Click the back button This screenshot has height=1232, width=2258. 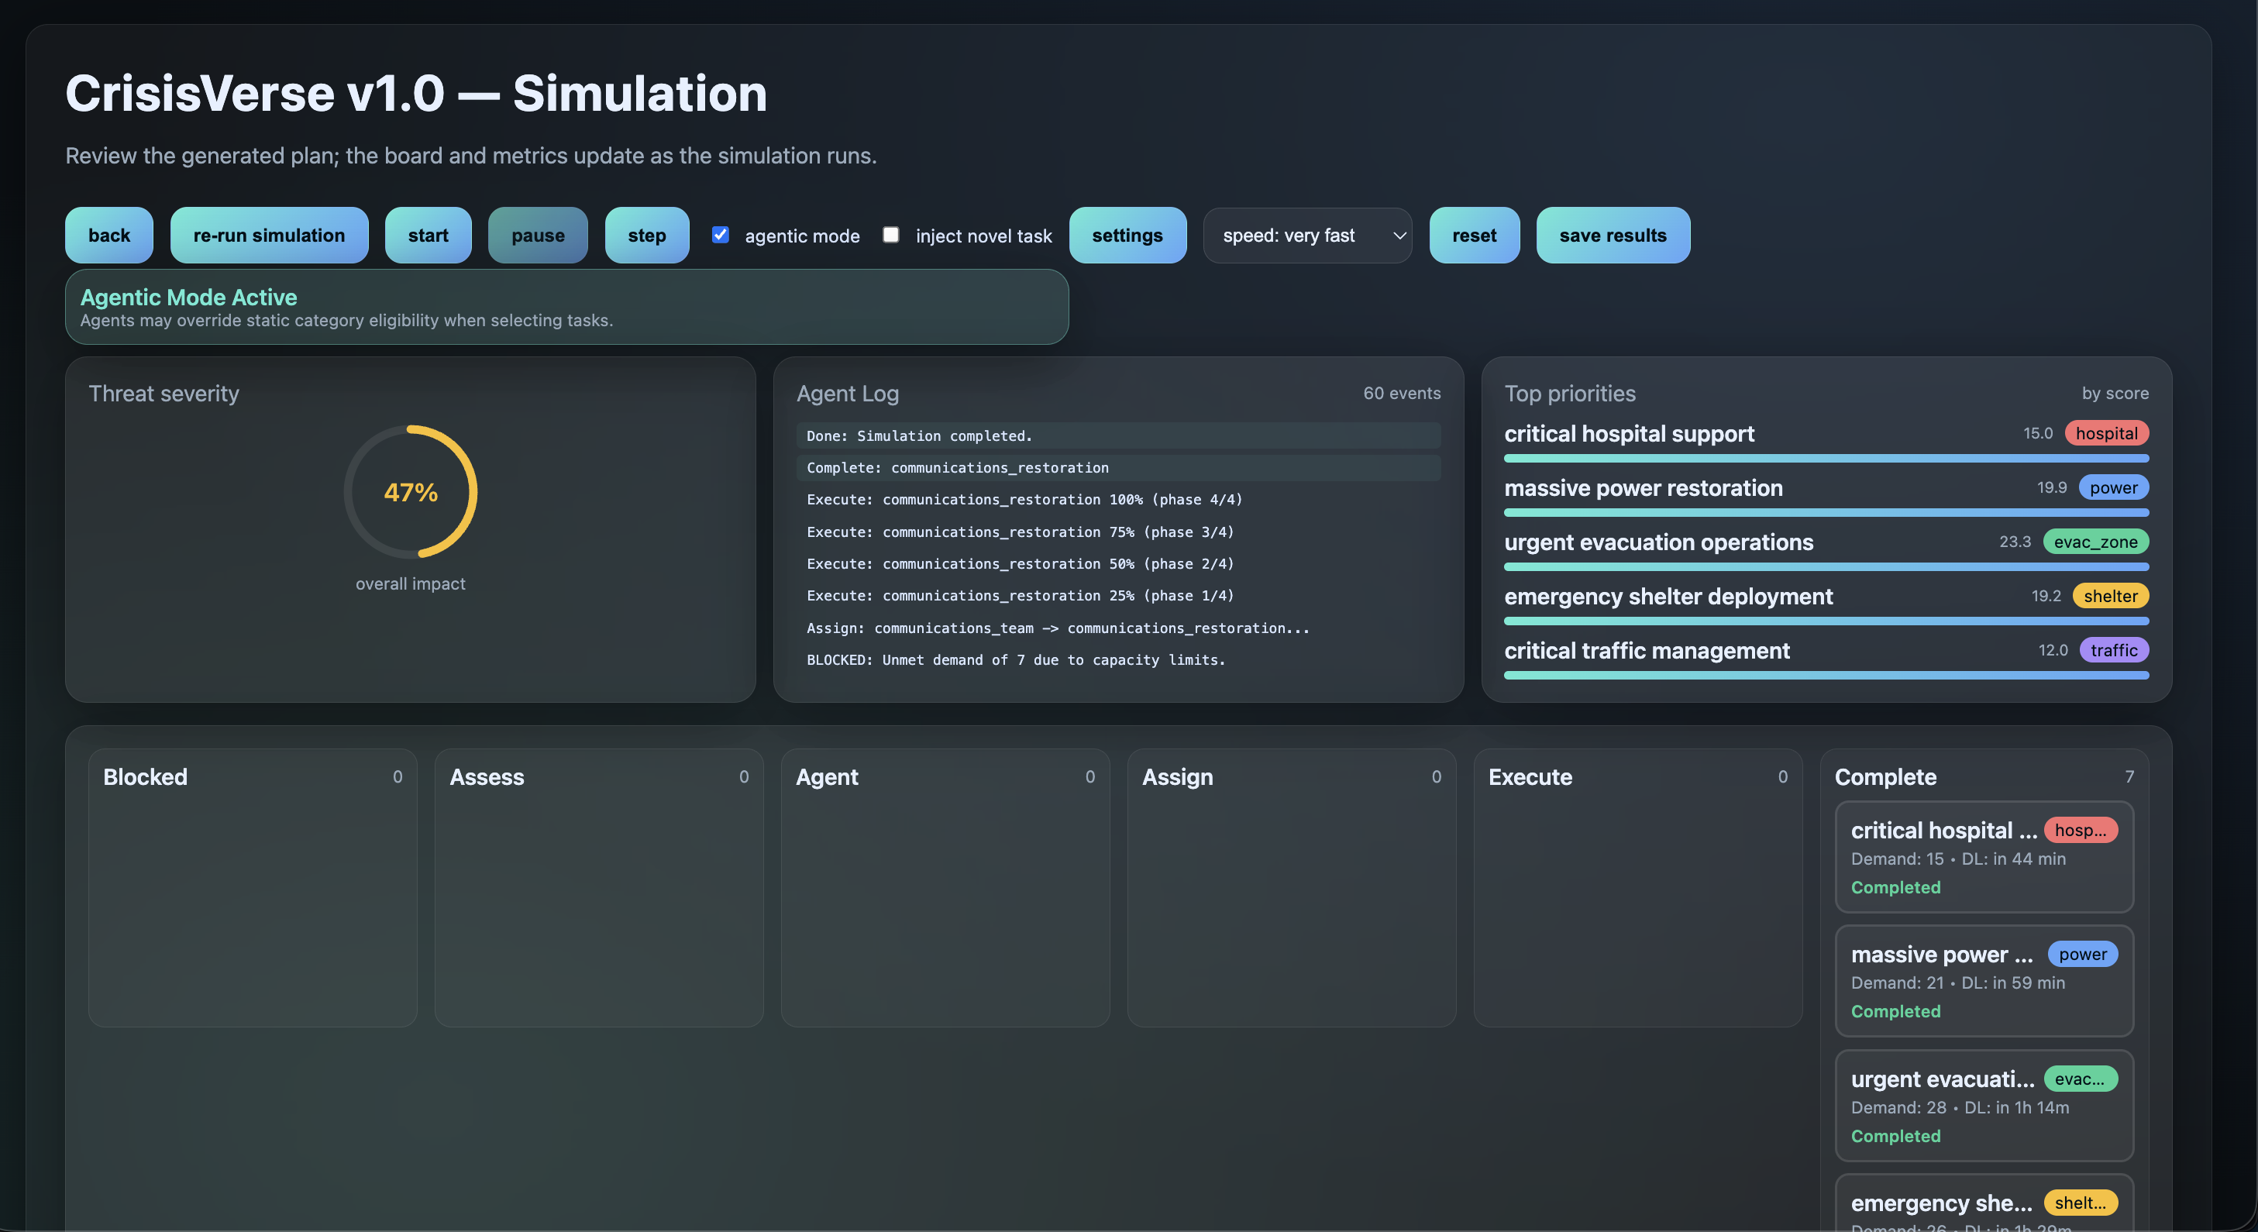coord(108,235)
